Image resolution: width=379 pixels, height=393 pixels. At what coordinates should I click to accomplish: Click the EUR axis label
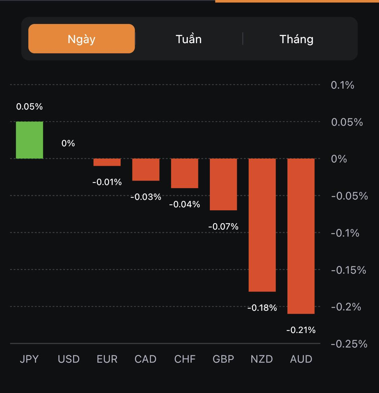click(107, 359)
